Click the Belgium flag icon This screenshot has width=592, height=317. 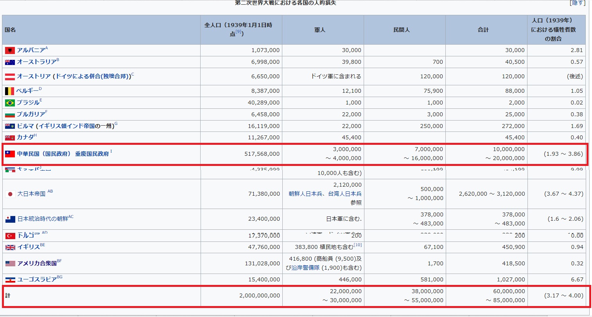click(x=9, y=91)
